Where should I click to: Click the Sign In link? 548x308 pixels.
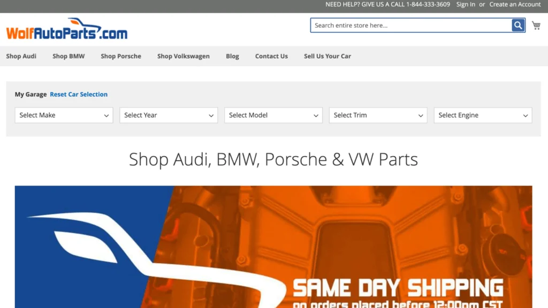(466, 4)
